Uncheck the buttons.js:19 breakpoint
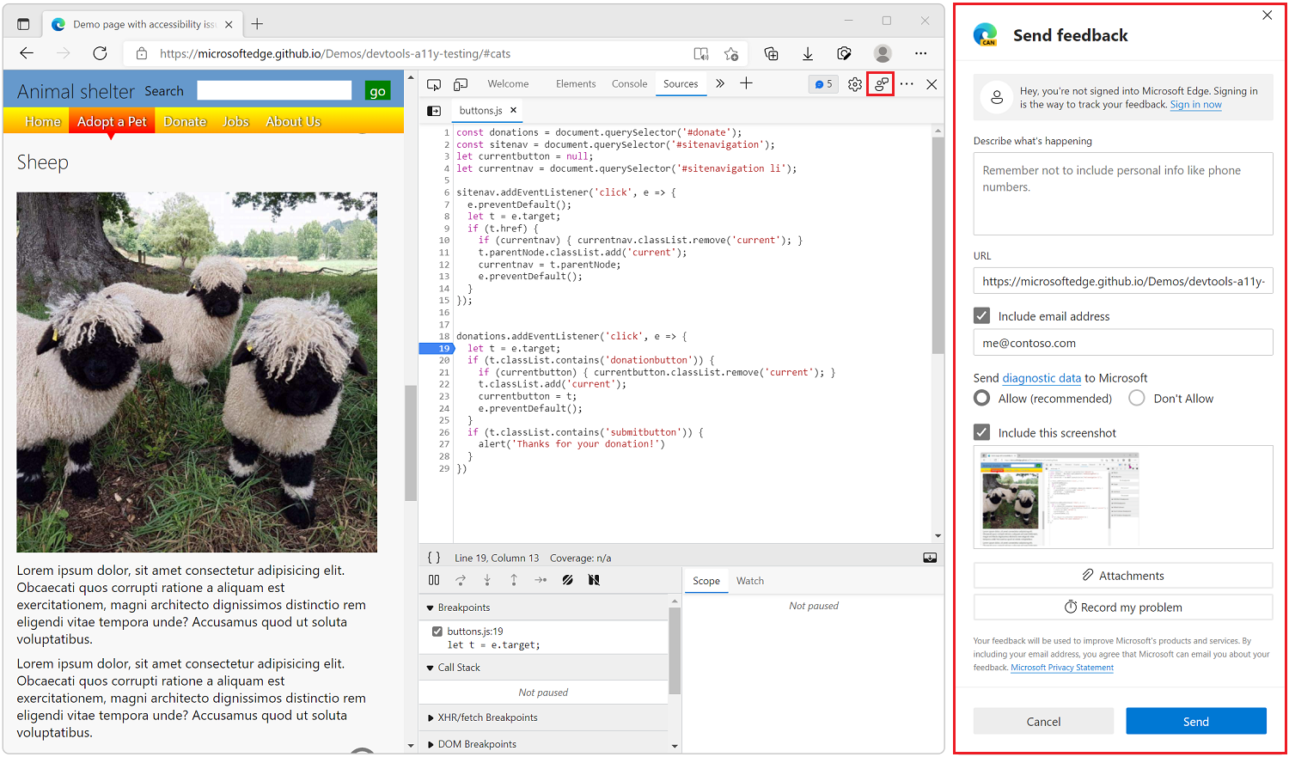 coord(438,630)
